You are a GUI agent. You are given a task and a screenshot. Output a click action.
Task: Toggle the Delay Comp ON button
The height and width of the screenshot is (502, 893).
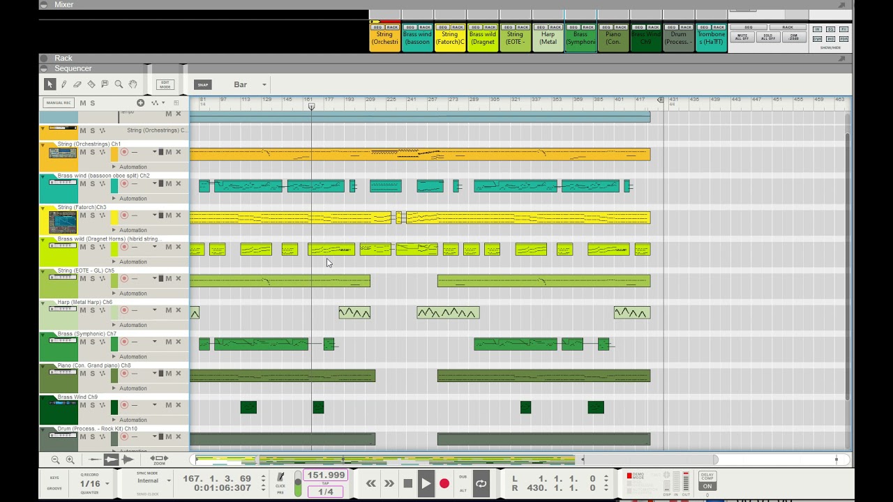pyautogui.click(x=707, y=486)
